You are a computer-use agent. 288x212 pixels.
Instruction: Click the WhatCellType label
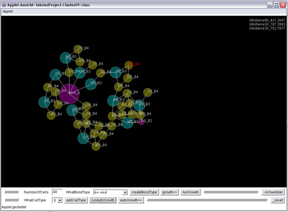(35, 200)
